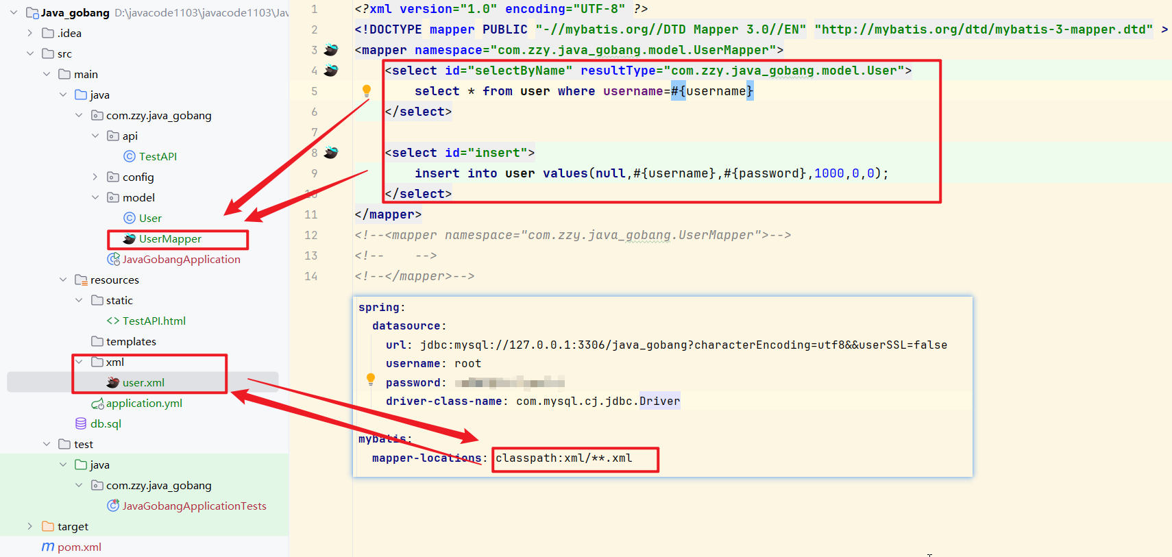Click the static folder icon
The width and height of the screenshot is (1172, 557).
click(97, 300)
